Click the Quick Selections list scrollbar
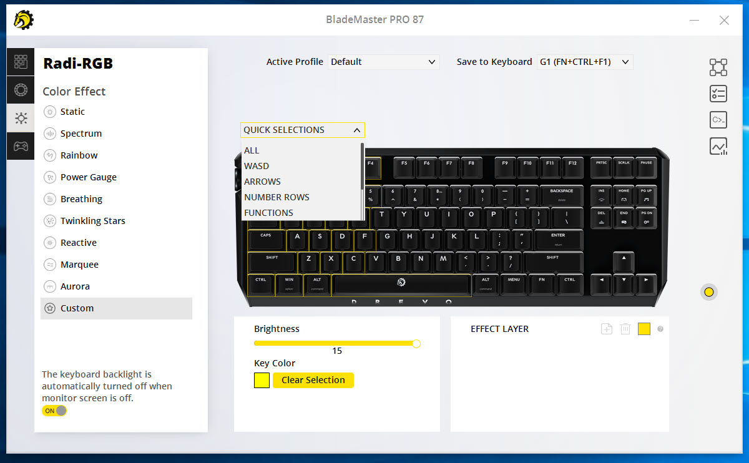Screen dimensions: 749x463 pos(362,165)
